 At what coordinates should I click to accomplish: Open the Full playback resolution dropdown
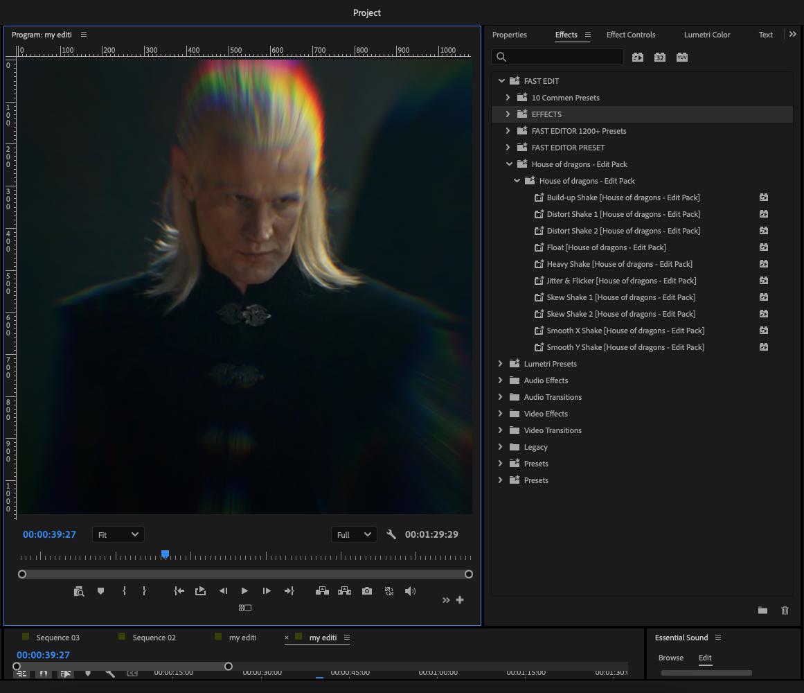(x=354, y=534)
